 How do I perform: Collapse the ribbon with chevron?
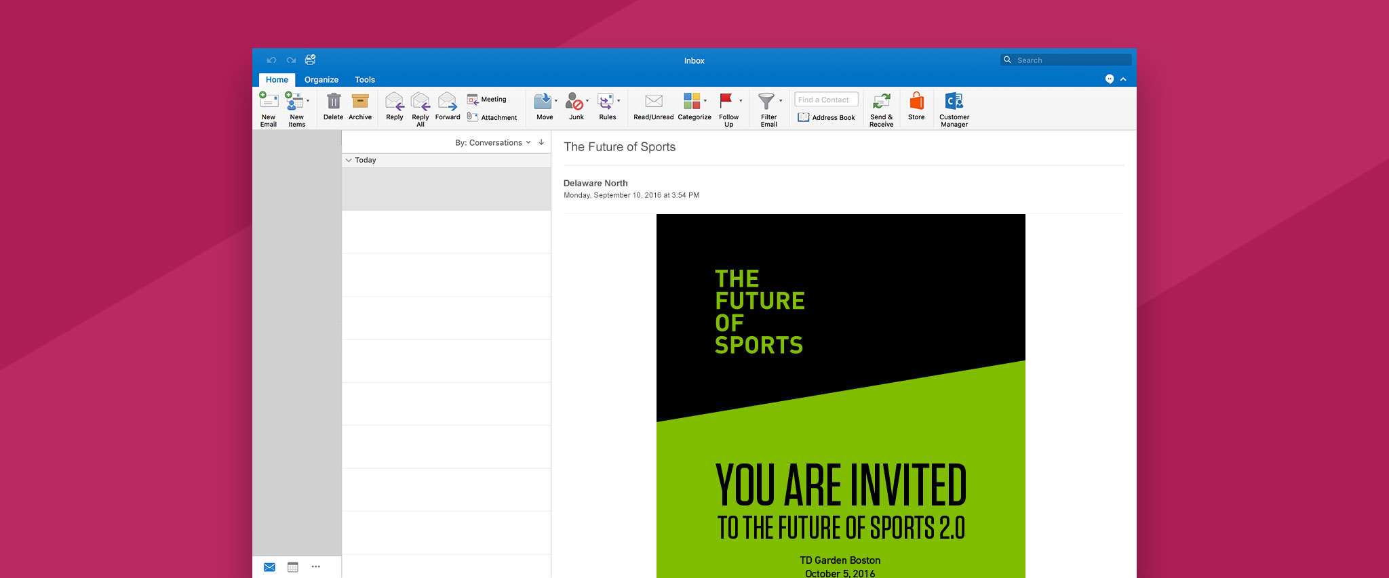tap(1123, 79)
